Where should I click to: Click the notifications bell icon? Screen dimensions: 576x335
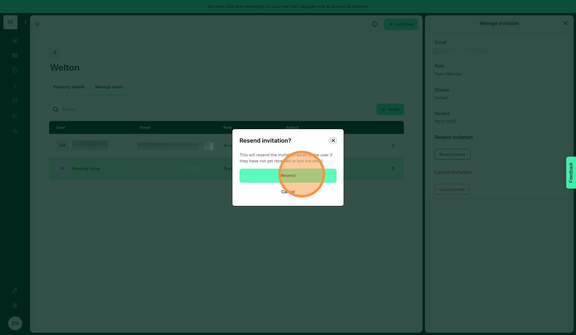(x=374, y=24)
